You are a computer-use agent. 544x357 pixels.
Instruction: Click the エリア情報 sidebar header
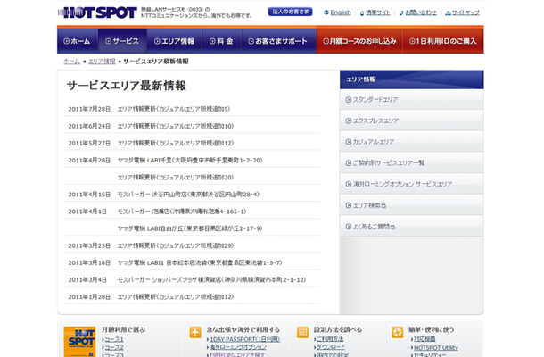(411, 79)
